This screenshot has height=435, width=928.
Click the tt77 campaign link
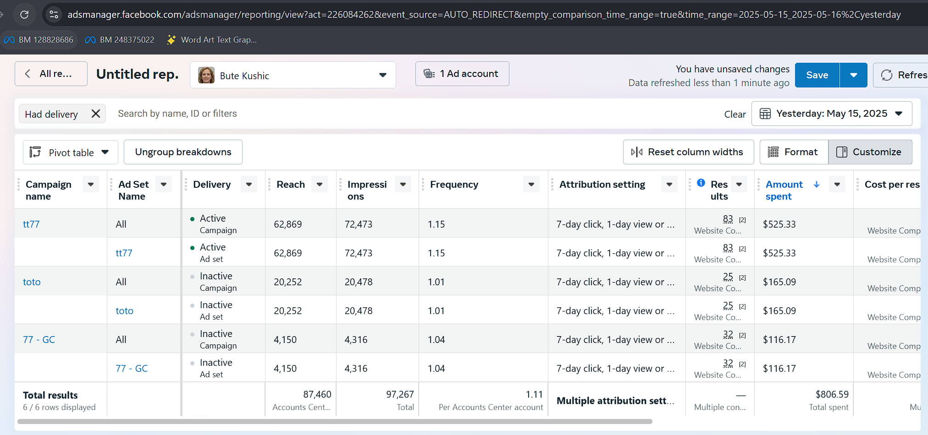click(x=31, y=224)
